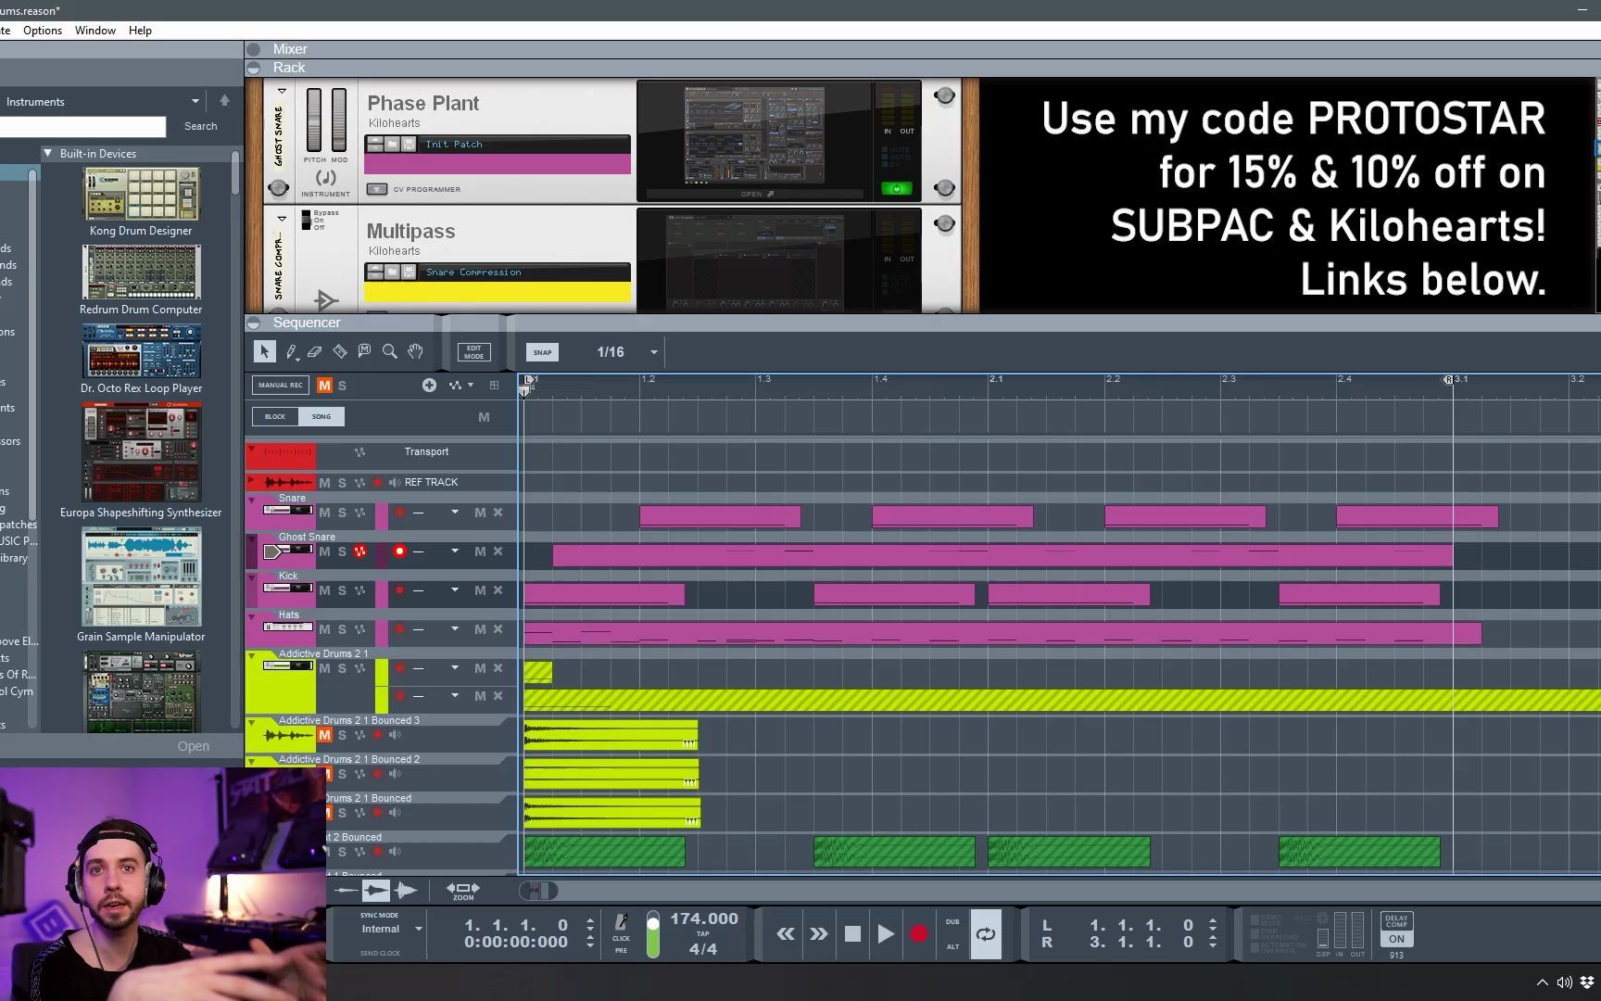
Task: Click the Fast Forward transport button
Action: pyautogui.click(x=818, y=933)
